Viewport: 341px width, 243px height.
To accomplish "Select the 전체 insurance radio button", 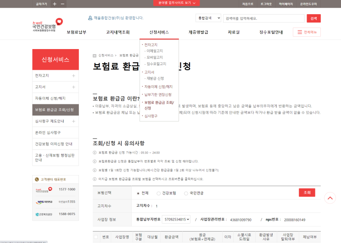I will coord(138,193).
